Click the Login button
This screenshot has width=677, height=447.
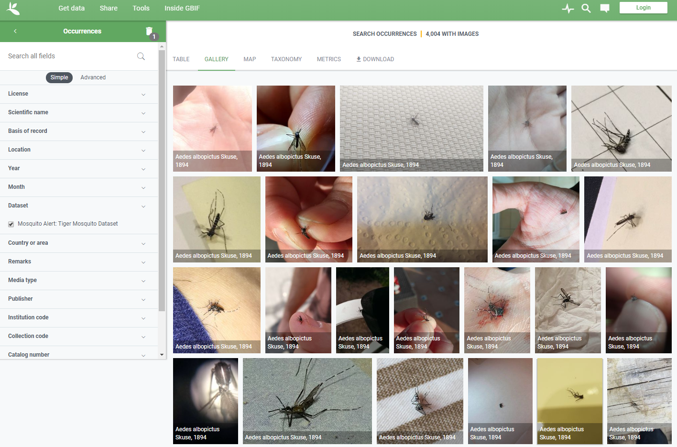(643, 8)
